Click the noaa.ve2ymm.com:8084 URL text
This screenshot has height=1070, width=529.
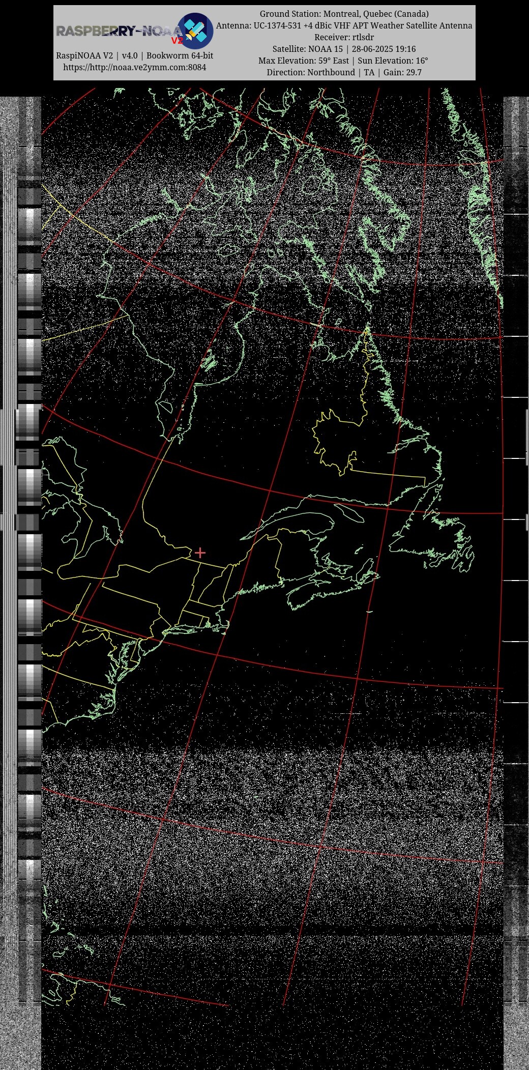tap(135, 67)
